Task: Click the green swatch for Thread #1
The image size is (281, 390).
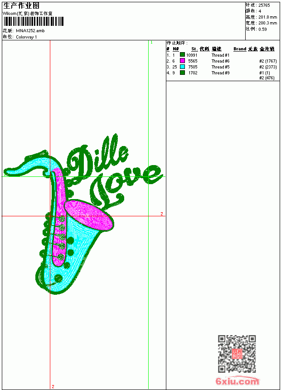Action: [182, 55]
